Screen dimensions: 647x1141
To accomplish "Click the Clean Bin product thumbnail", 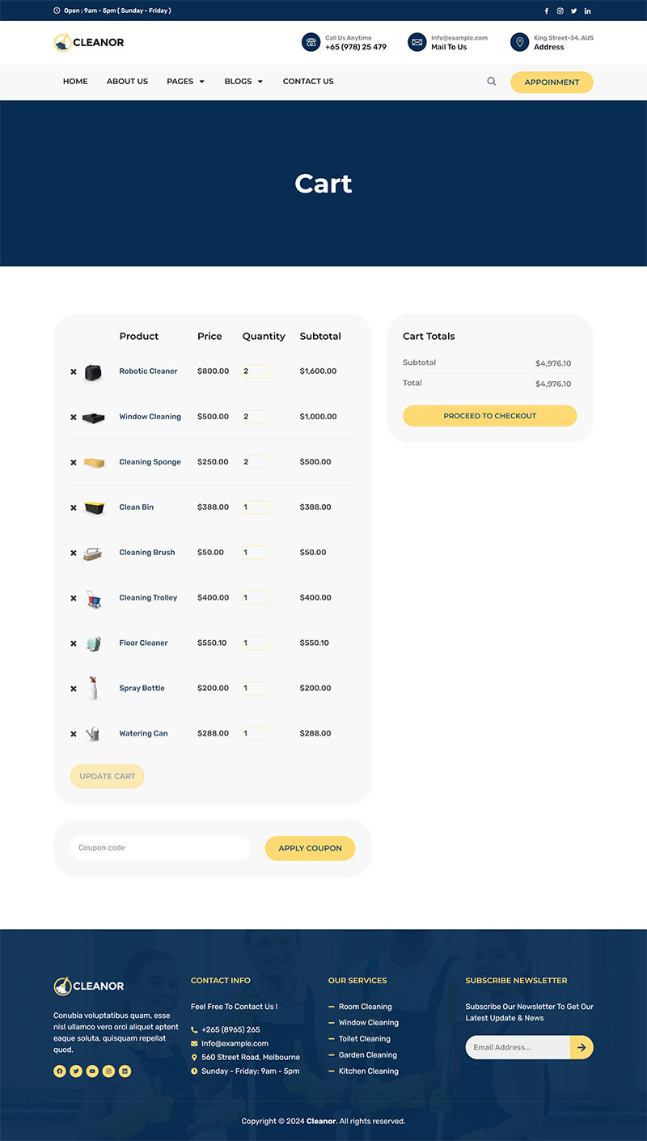I will click(x=94, y=507).
